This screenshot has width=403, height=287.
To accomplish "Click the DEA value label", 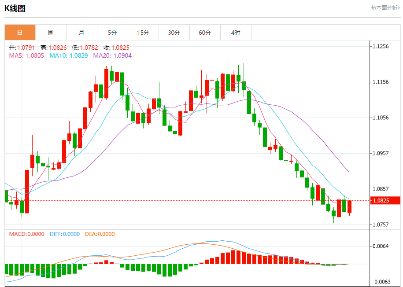I will tap(100, 234).
